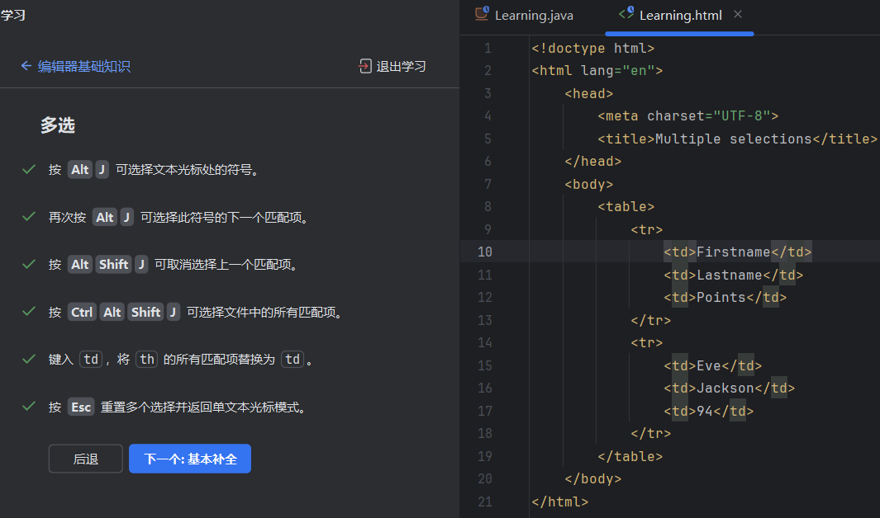Image resolution: width=880 pixels, height=518 pixels.
Task: Click the word Eve on line 15
Action: point(709,365)
